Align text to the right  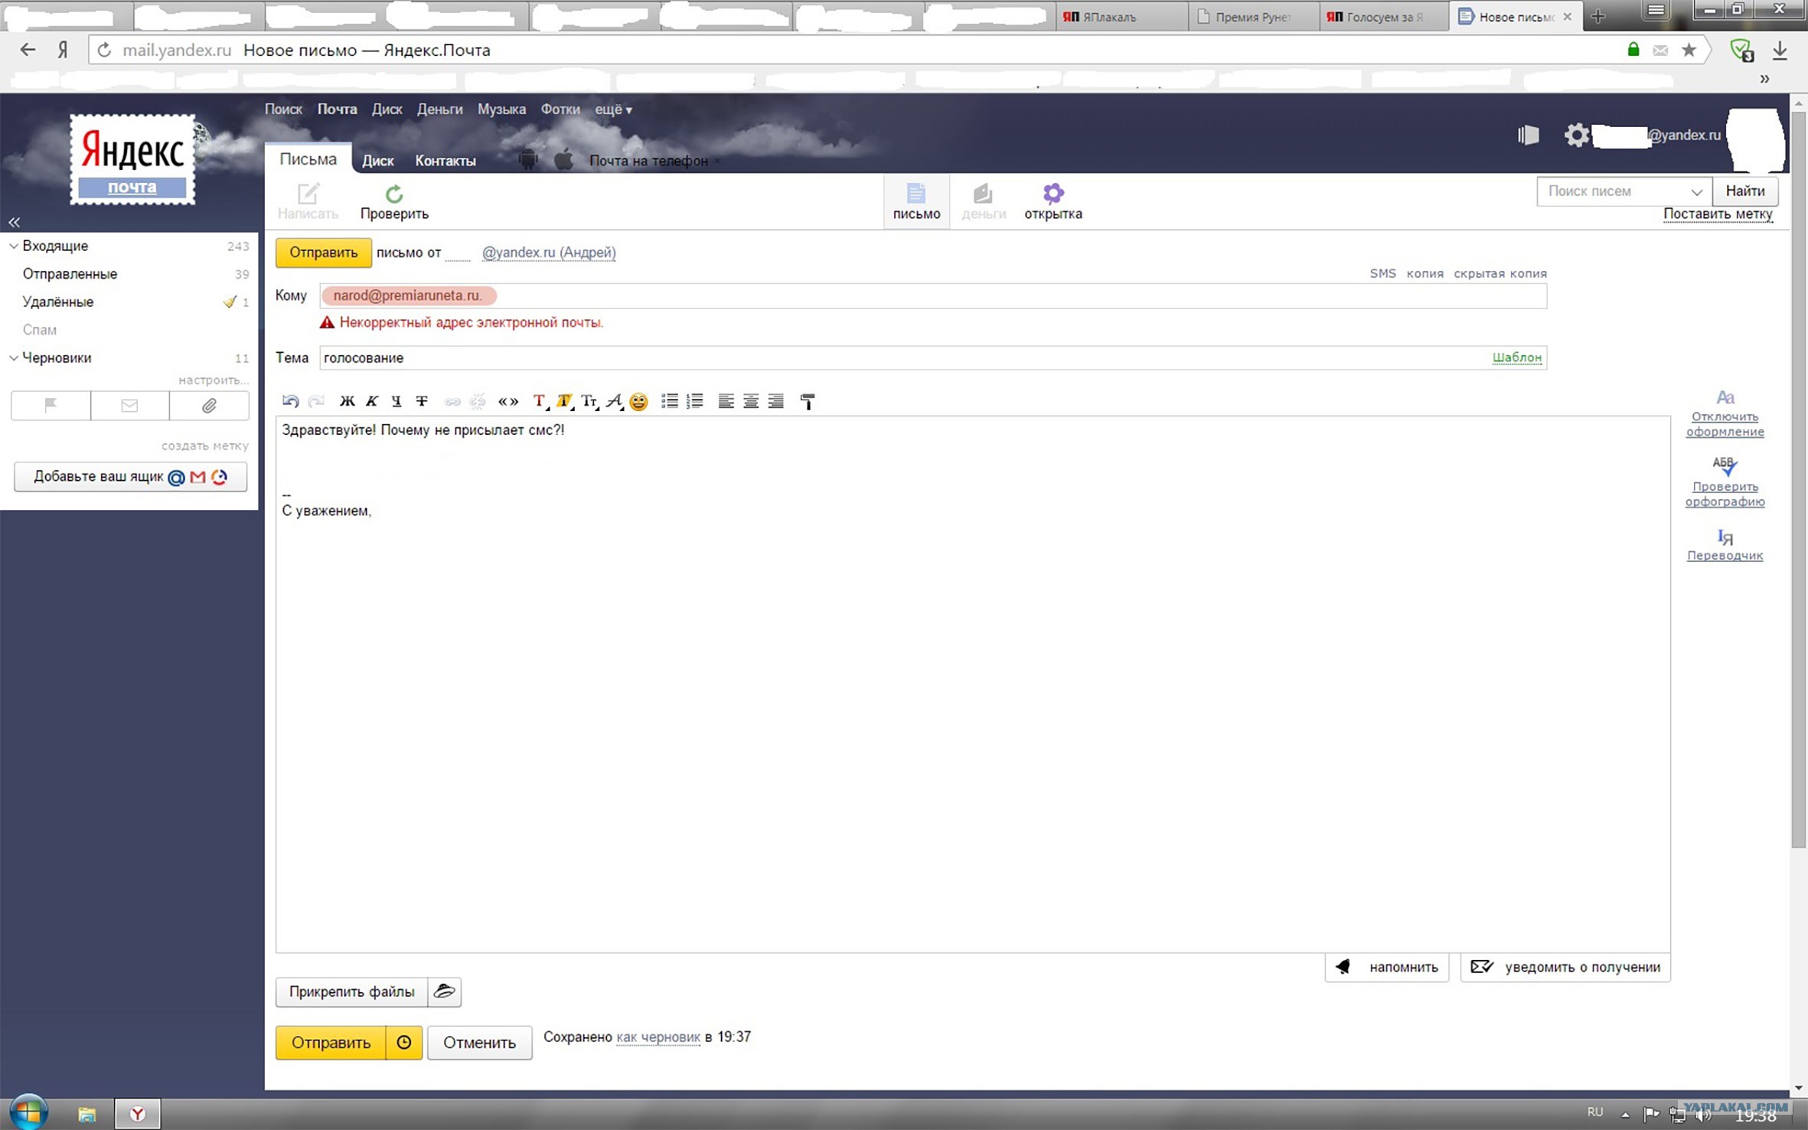pyautogui.click(x=775, y=400)
